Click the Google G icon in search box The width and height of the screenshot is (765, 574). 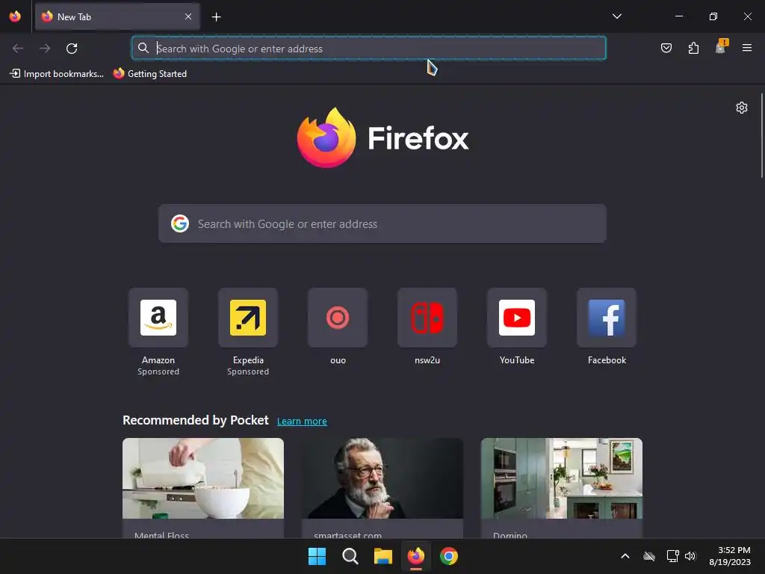point(179,223)
